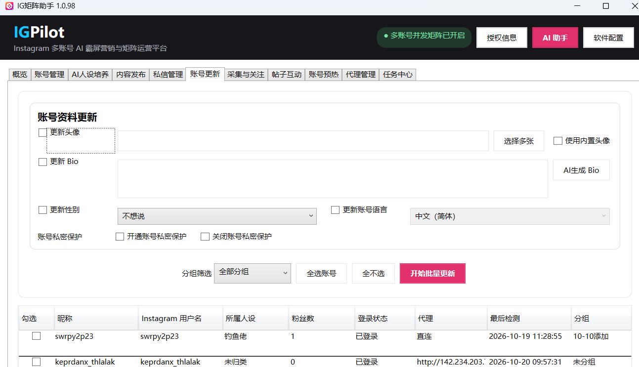Screen dimensions: 639x367
Task: Enable 使用内置头像 checkbox
Action: click(x=557, y=141)
